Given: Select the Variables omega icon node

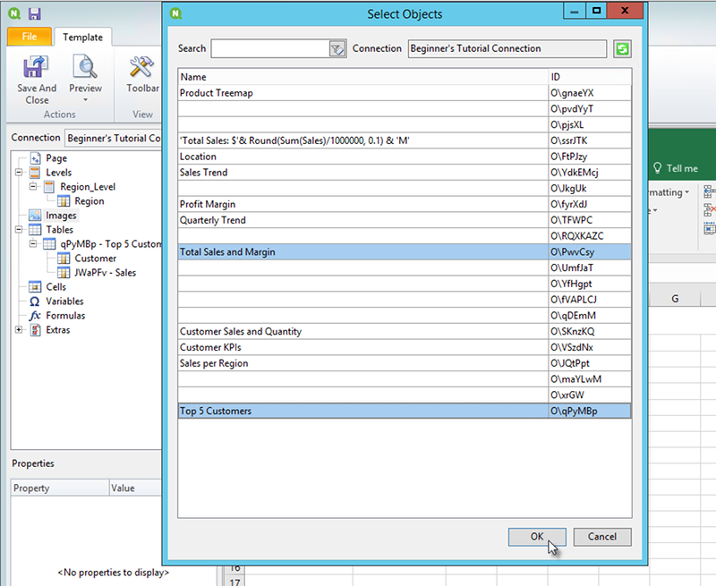Looking at the screenshot, I should click(34, 301).
